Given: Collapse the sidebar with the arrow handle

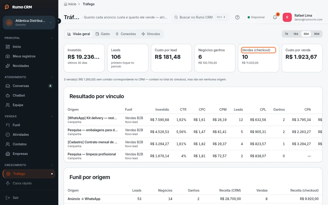Looking at the screenshot, I should (x=58, y=21).
